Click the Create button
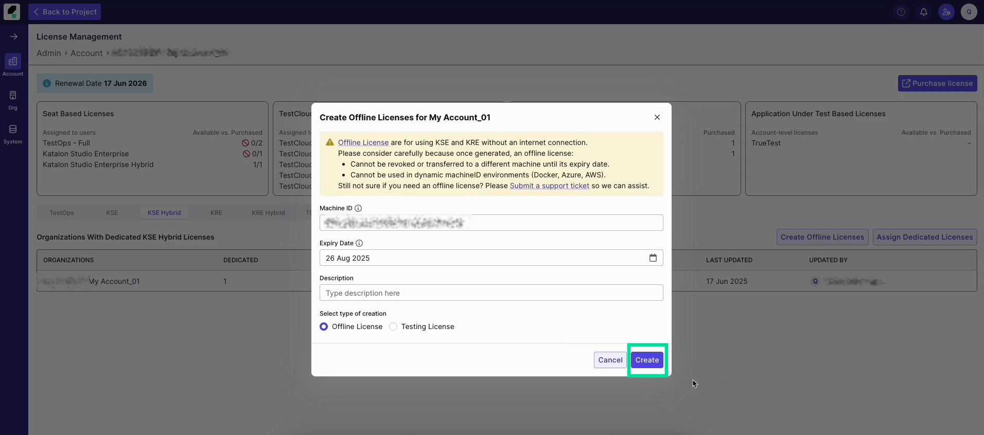 [647, 360]
